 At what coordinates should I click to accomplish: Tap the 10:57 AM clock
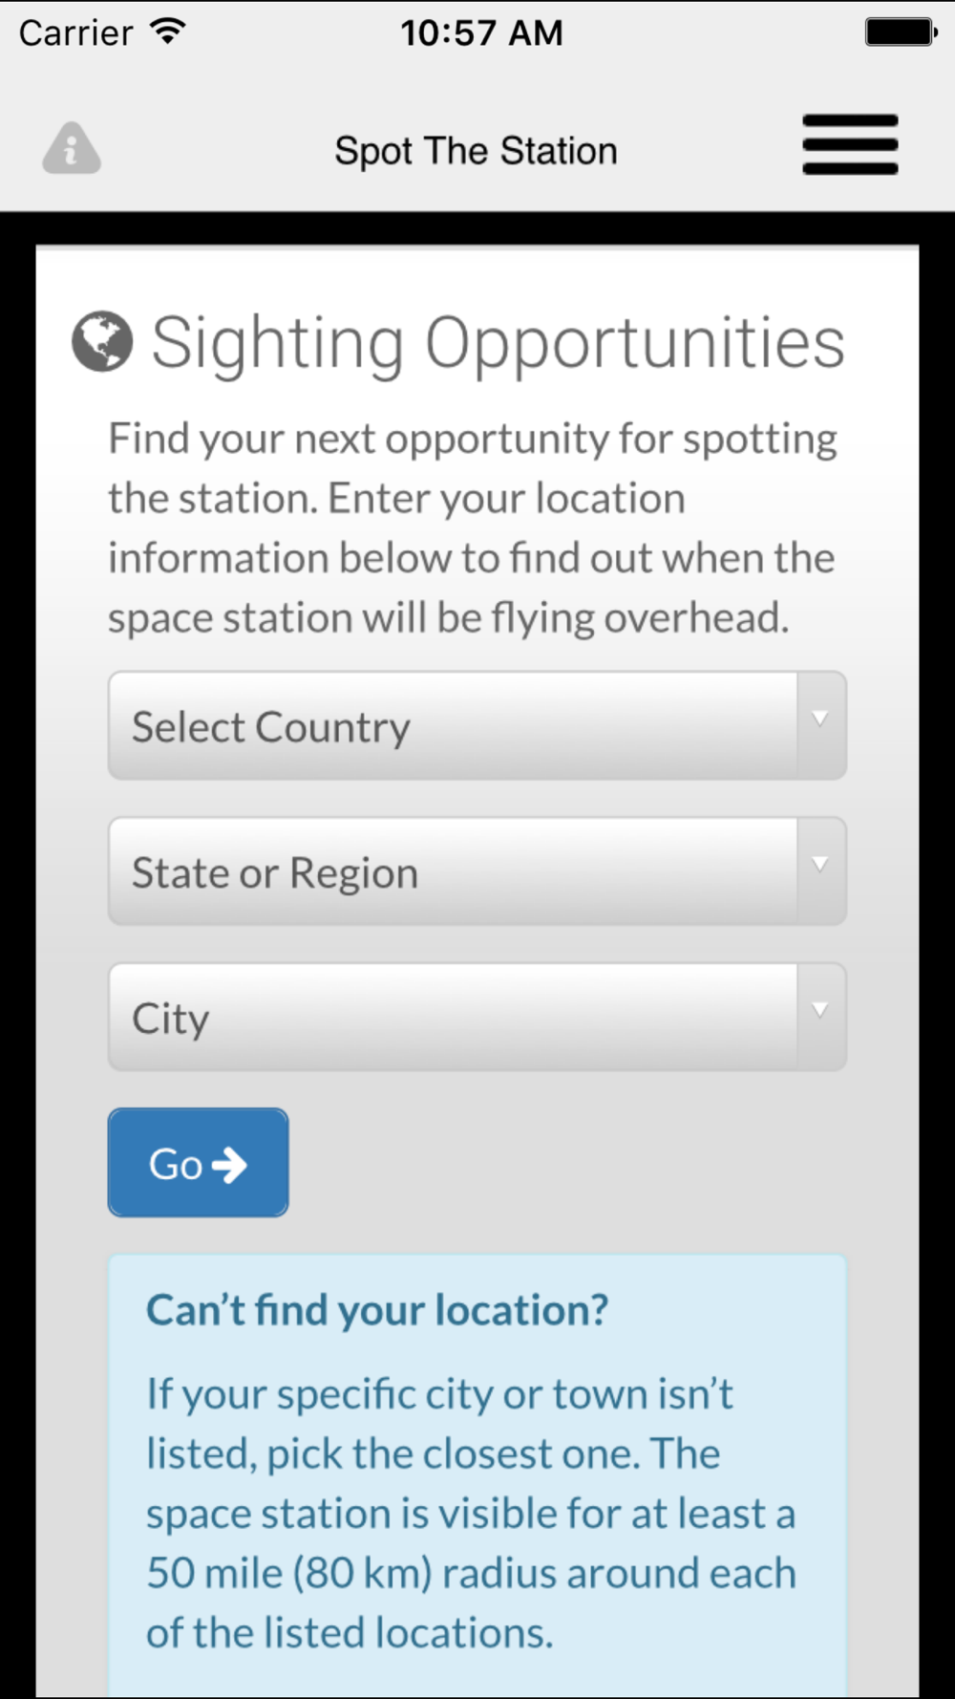click(x=481, y=32)
